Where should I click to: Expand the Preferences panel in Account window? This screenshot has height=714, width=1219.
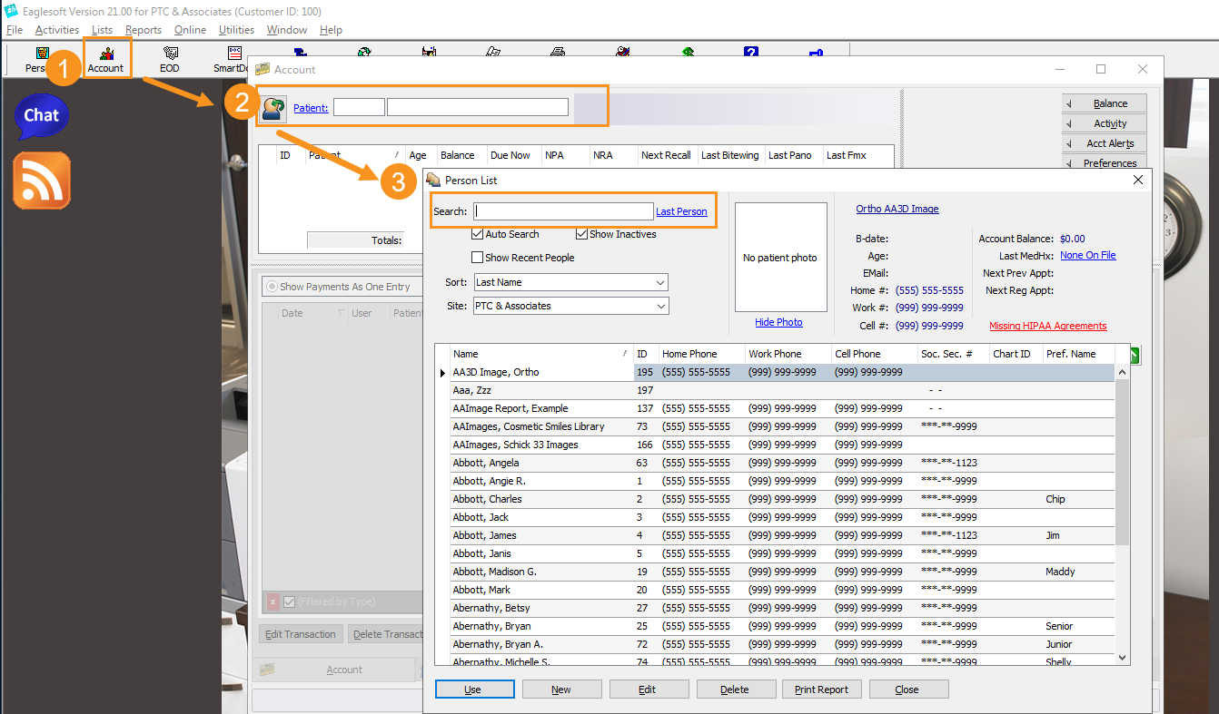point(1104,162)
